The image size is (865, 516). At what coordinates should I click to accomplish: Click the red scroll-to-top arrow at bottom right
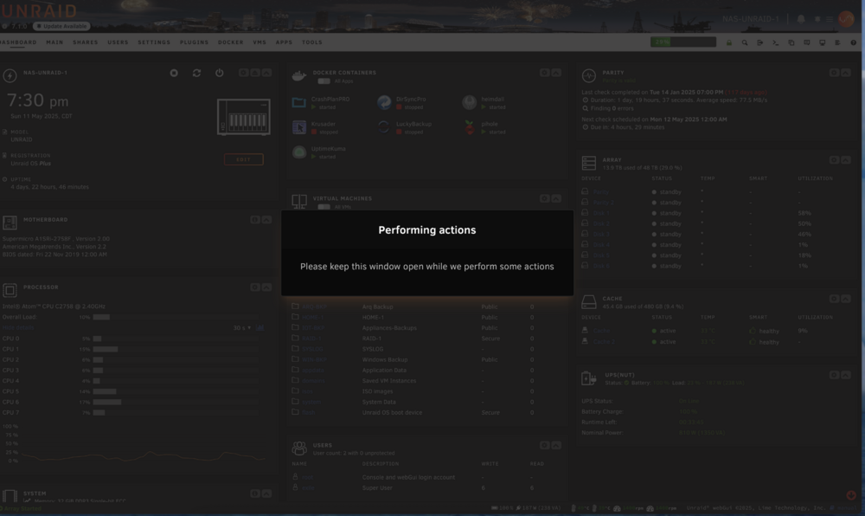point(851,495)
